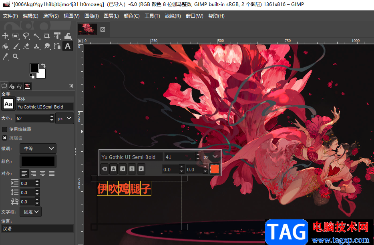Open the size unit px dropdown in tool options
The width and height of the screenshot is (374, 245).
64,118
